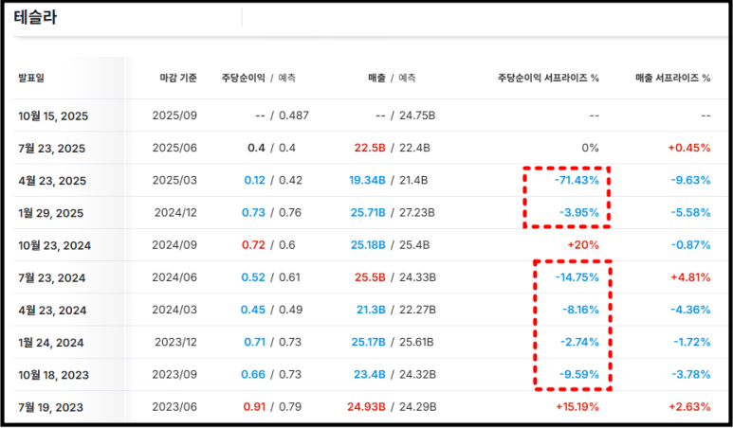Click the +20% EPS surprise value

coord(584,245)
